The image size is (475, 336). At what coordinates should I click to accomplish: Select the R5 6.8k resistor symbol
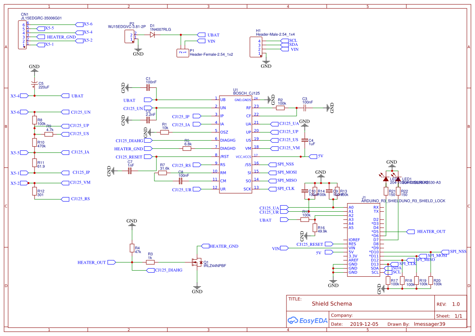(x=187, y=148)
